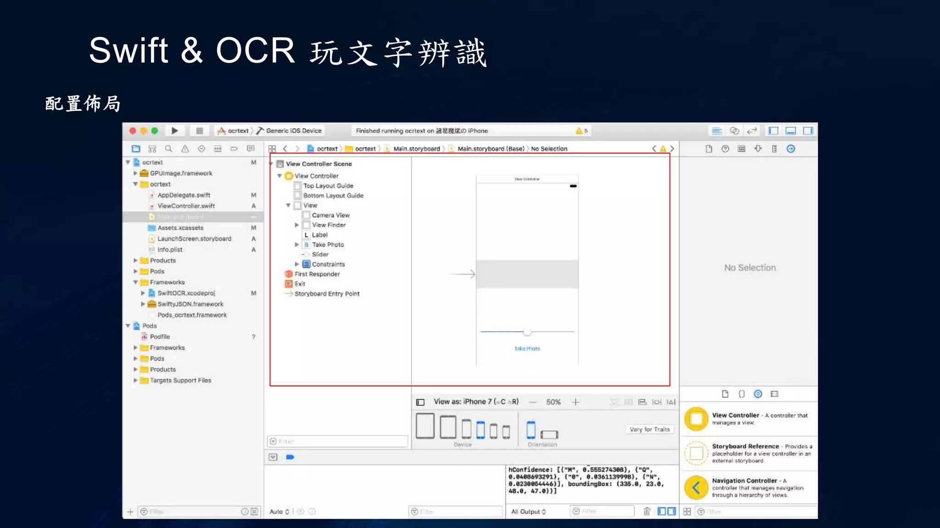940x528 pixels.
Task: Run the project with the Play button
Action: pos(175,131)
